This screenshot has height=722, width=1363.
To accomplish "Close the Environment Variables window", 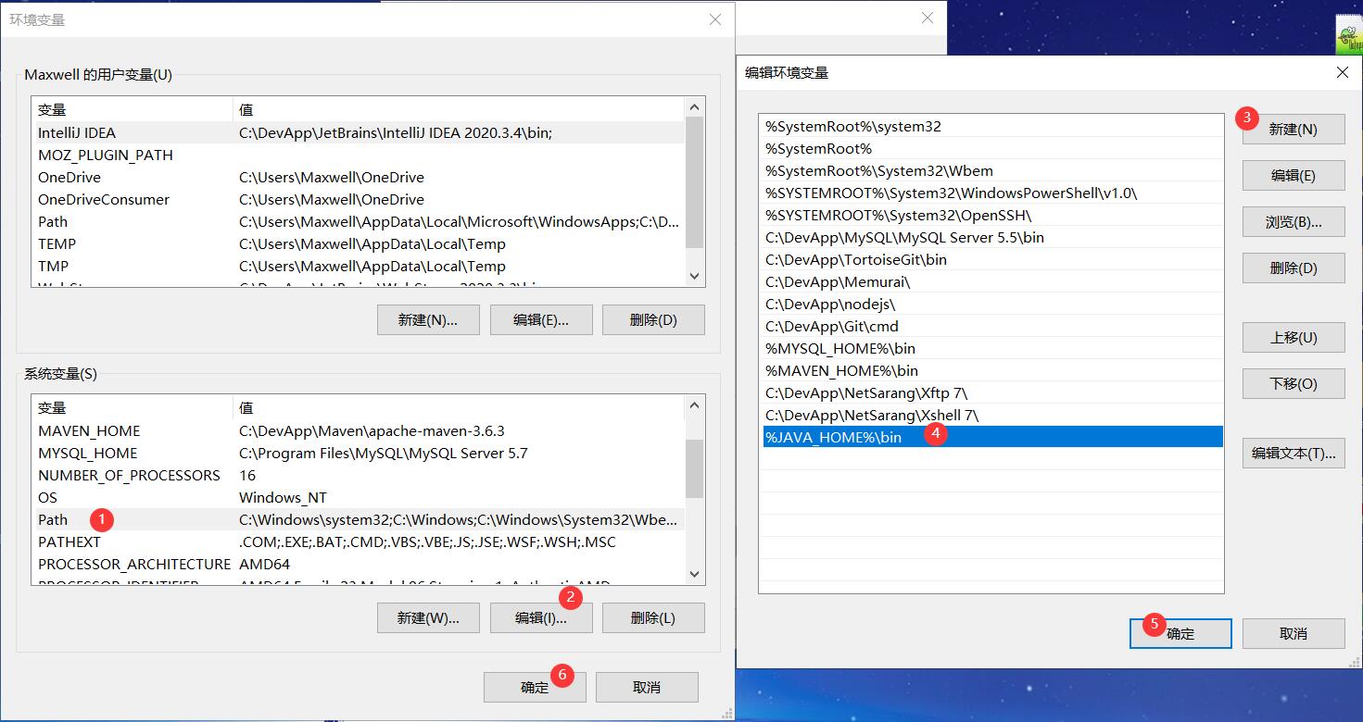I will 714,19.
